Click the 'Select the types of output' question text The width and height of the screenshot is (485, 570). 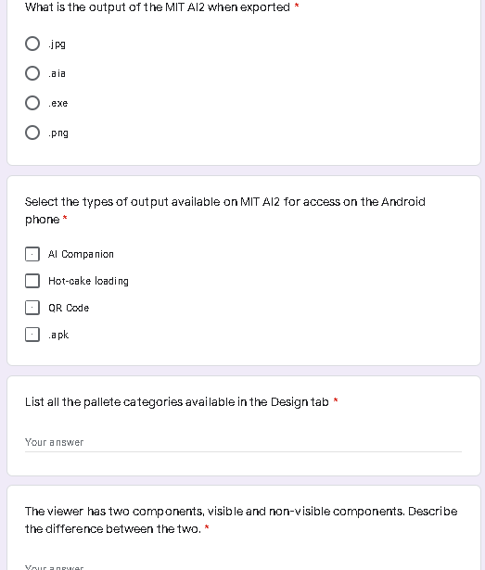tap(224, 210)
